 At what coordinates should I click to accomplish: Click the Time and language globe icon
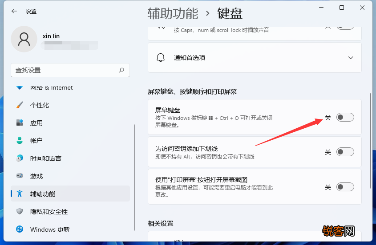(x=20, y=158)
